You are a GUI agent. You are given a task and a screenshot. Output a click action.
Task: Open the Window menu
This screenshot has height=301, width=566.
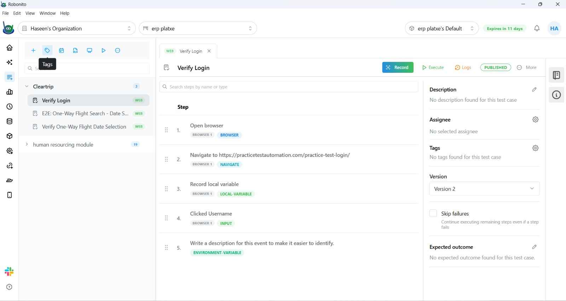47,13
